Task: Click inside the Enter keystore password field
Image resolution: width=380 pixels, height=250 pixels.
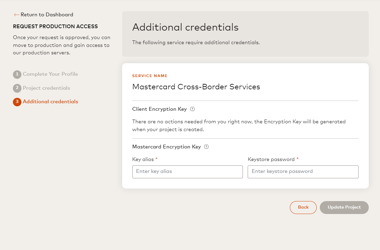Action: click(303, 172)
